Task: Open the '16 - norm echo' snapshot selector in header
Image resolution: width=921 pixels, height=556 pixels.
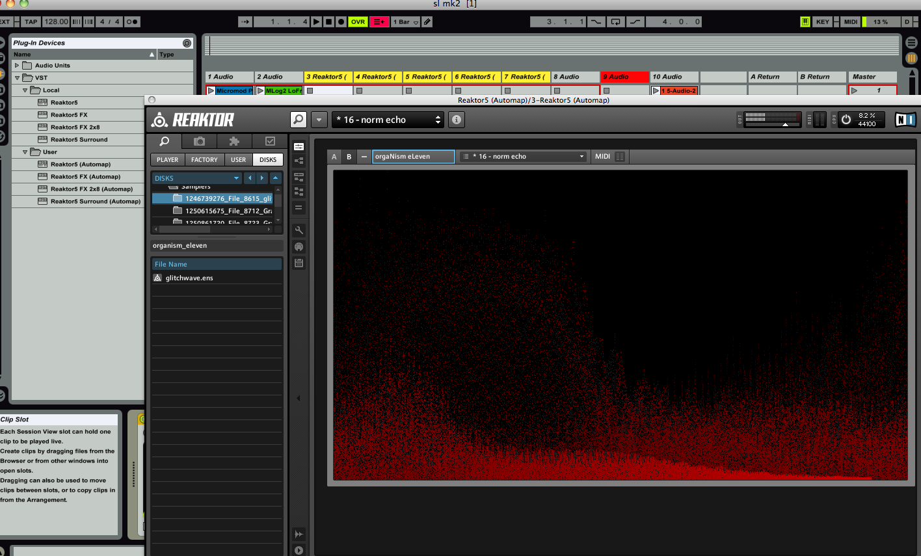Action: (x=388, y=120)
